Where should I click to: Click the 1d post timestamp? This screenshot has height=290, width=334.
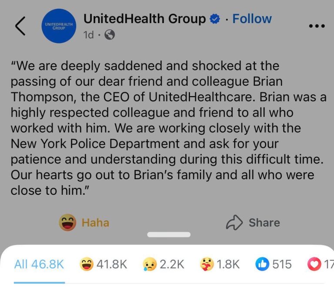(88, 35)
